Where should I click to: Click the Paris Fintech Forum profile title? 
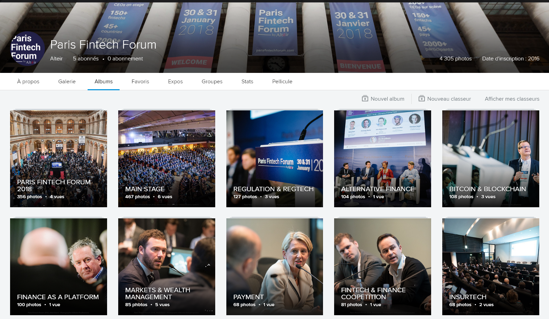click(103, 44)
